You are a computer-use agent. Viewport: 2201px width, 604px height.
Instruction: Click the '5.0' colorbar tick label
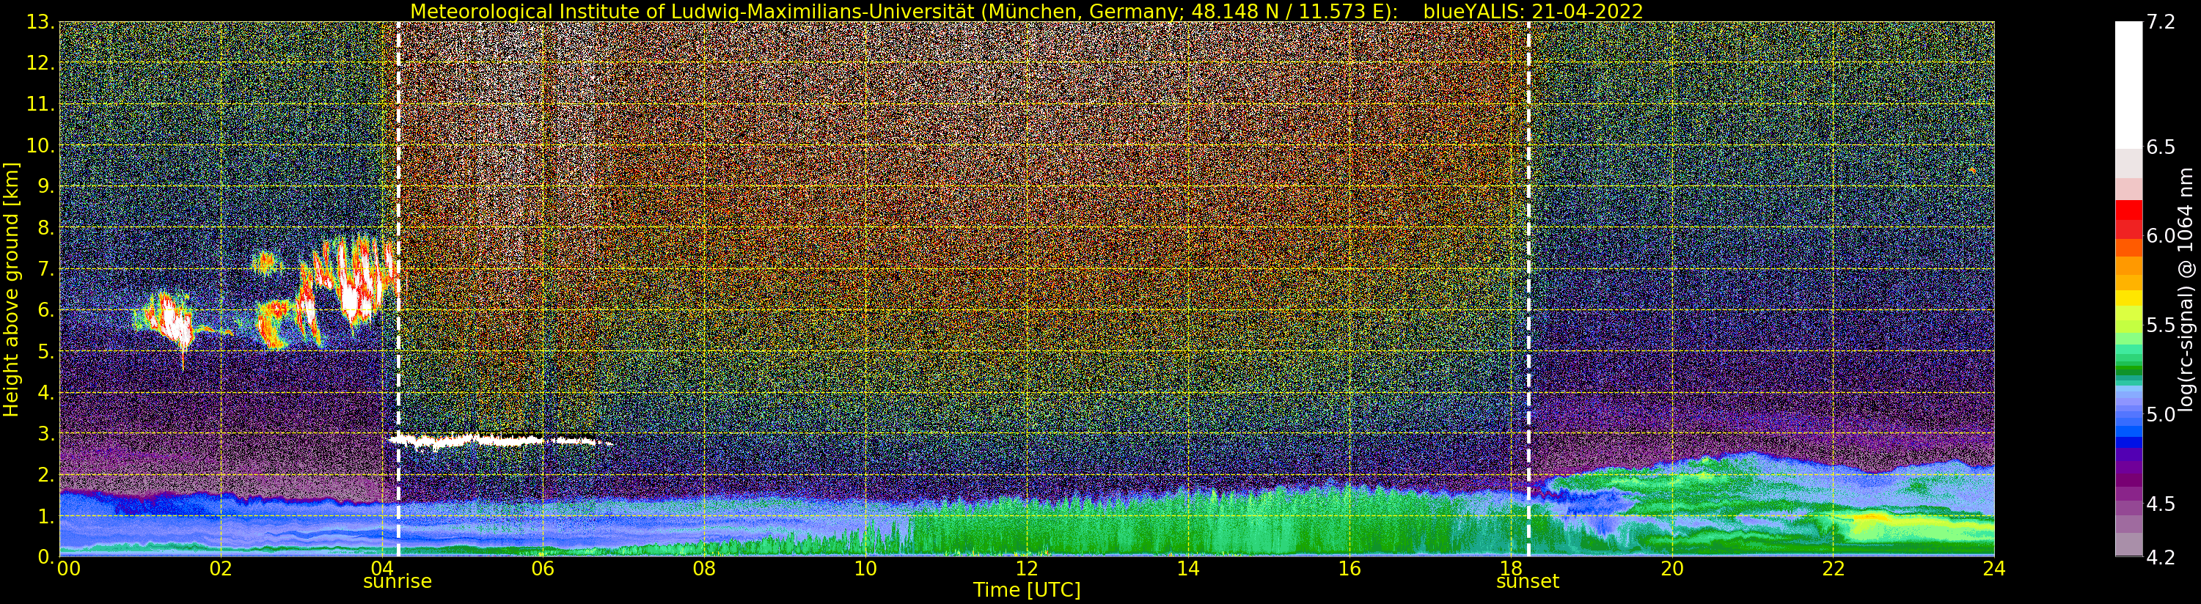2161,415
